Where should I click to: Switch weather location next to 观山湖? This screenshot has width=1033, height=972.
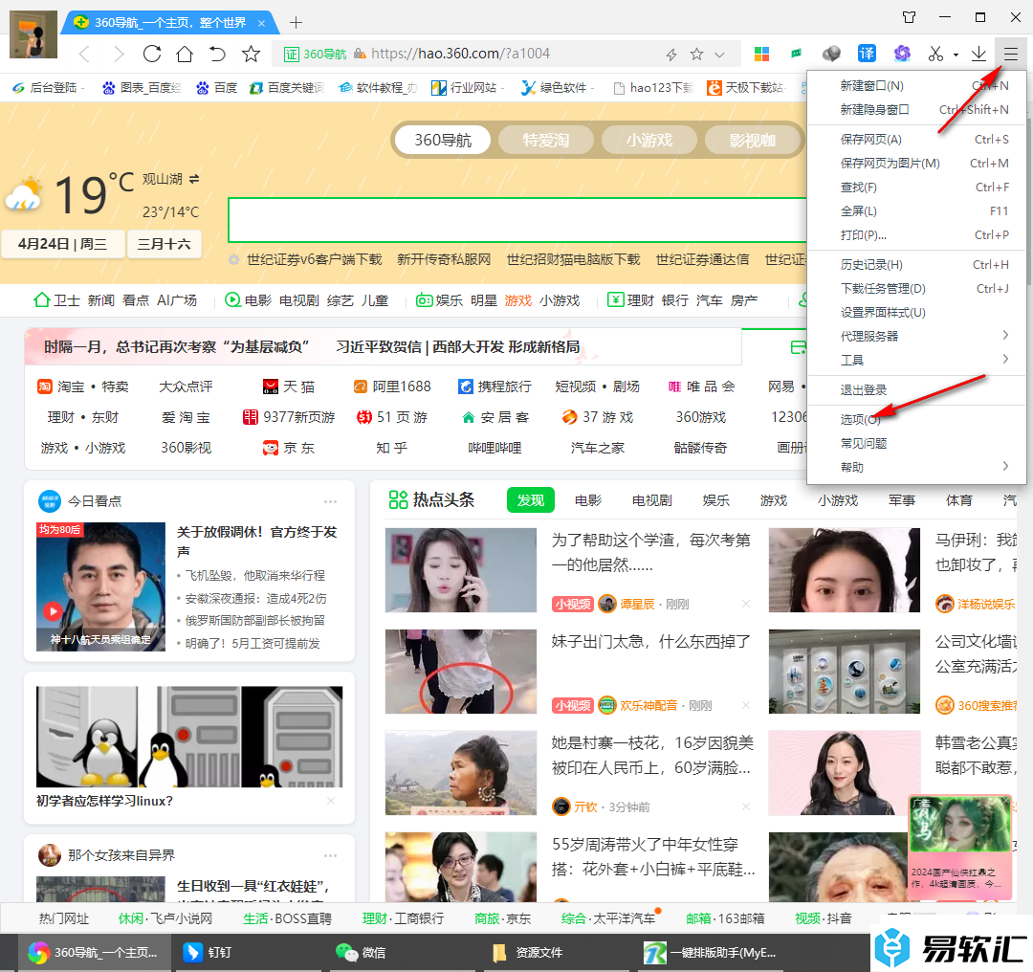[193, 179]
